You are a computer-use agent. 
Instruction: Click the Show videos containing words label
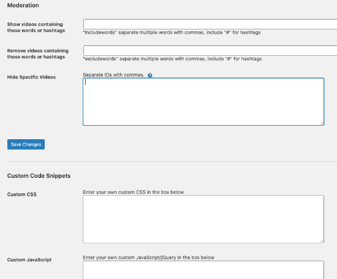click(x=36, y=28)
